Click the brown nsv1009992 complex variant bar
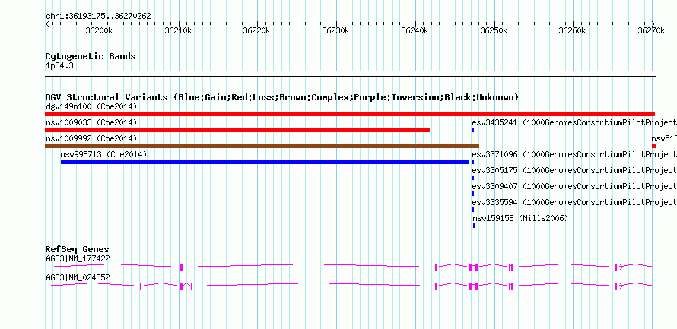677x329 pixels. 262,146
